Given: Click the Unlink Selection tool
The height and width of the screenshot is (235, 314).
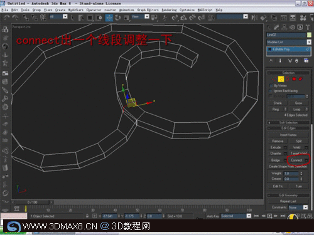Looking at the screenshot, I should tap(35, 18).
